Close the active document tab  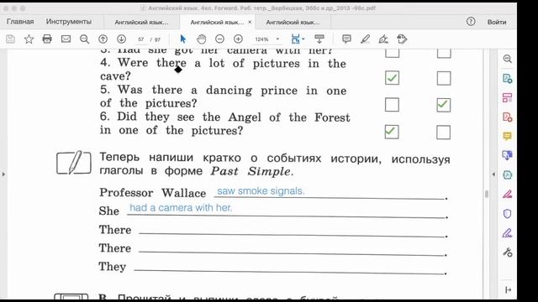(x=250, y=22)
